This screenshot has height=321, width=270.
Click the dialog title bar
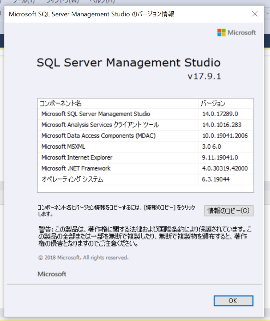point(109,14)
